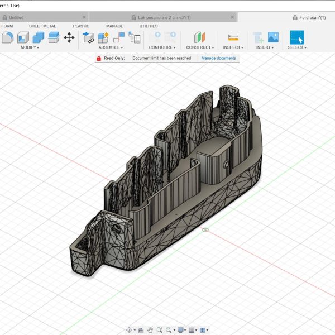Click the Manage documents link
Image resolution: width=335 pixels, height=335 pixels.
[x=218, y=58]
